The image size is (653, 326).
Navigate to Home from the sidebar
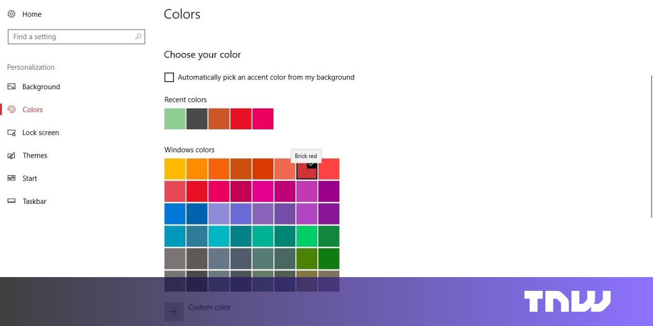click(32, 14)
